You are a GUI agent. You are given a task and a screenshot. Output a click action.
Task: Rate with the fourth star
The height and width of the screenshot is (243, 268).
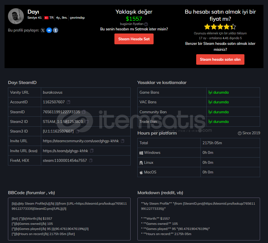pyautogui.click(x=227, y=27)
